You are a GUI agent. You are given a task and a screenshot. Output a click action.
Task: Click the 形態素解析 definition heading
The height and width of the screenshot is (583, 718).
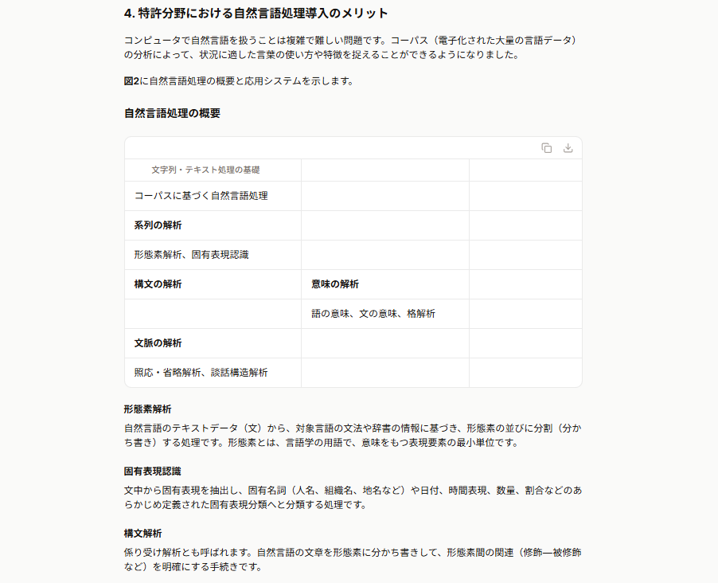147,409
